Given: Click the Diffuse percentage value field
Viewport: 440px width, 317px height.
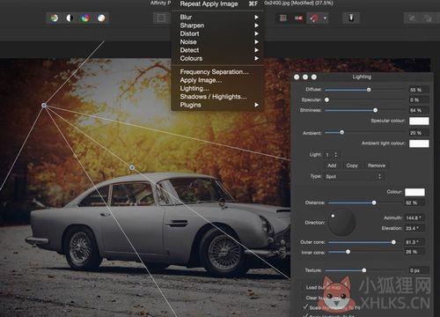Looking at the screenshot, I should click(419, 90).
